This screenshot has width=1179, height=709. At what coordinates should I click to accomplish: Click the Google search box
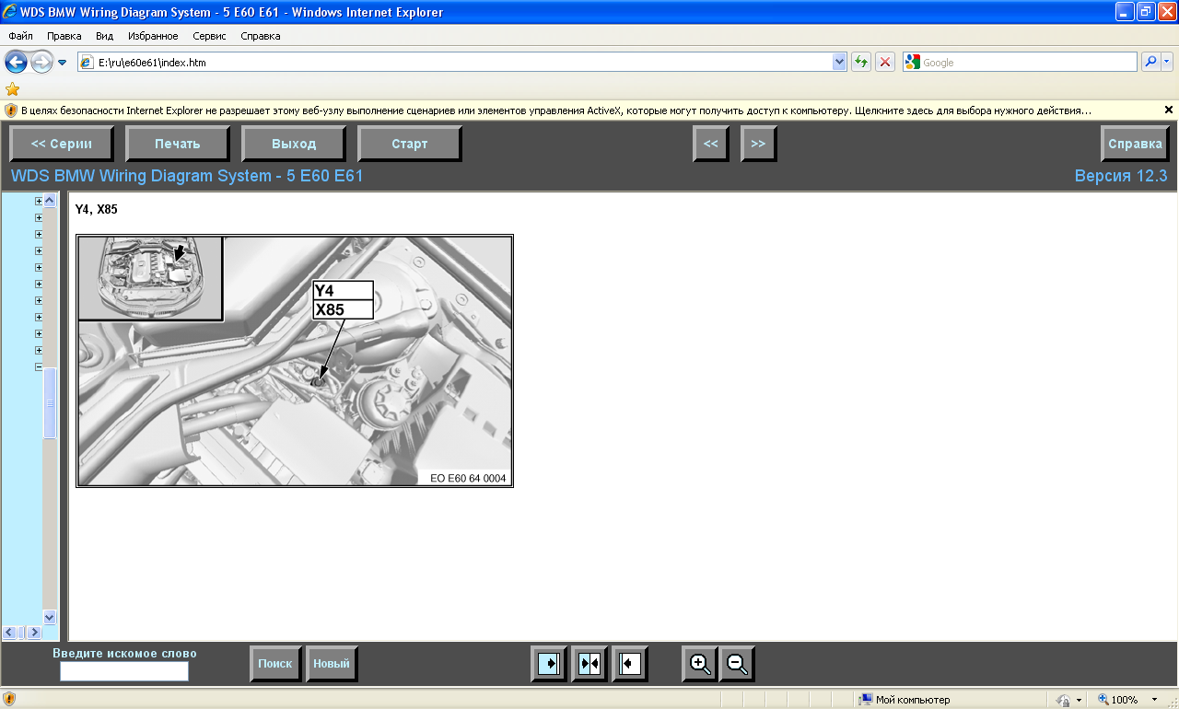tap(1021, 62)
